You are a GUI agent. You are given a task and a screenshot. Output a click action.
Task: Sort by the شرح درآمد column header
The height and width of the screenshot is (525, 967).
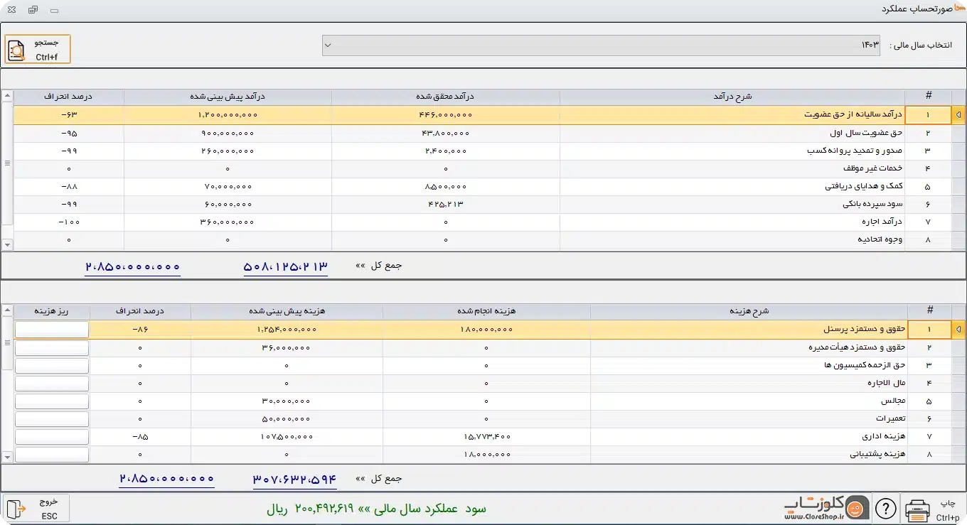732,96
